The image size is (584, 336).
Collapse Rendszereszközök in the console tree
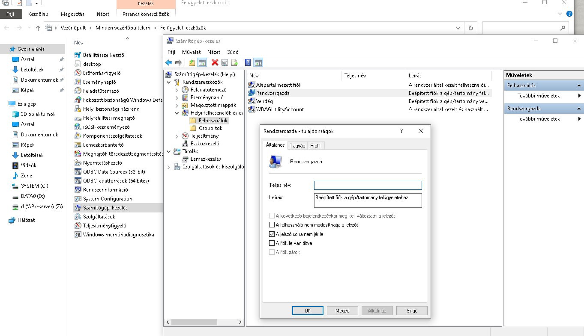(x=169, y=82)
